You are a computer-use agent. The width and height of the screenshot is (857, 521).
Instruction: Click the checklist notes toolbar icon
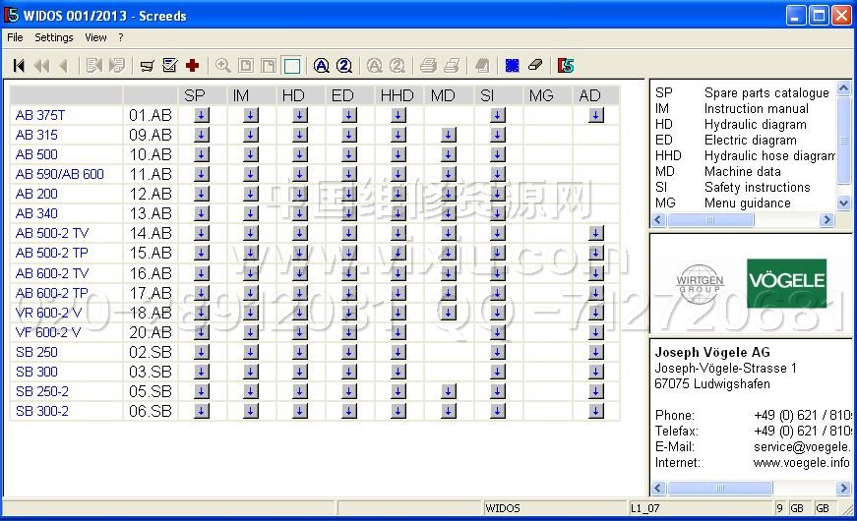[169, 66]
